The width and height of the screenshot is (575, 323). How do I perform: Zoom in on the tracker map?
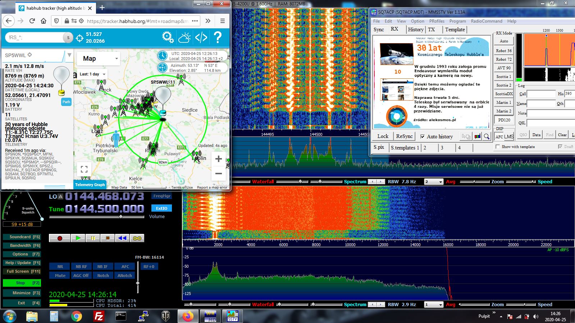pyautogui.click(x=218, y=159)
